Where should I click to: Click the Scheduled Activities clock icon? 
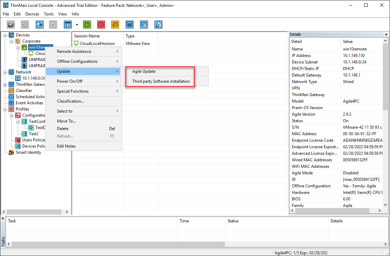pos(11,97)
